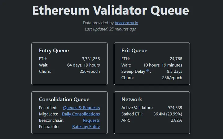
Task: Click the Ethereum Validator Queue page title
Action: click(x=111, y=10)
